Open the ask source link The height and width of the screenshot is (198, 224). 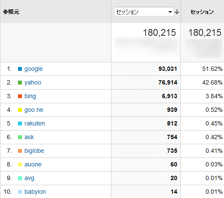pyautogui.click(x=29, y=137)
